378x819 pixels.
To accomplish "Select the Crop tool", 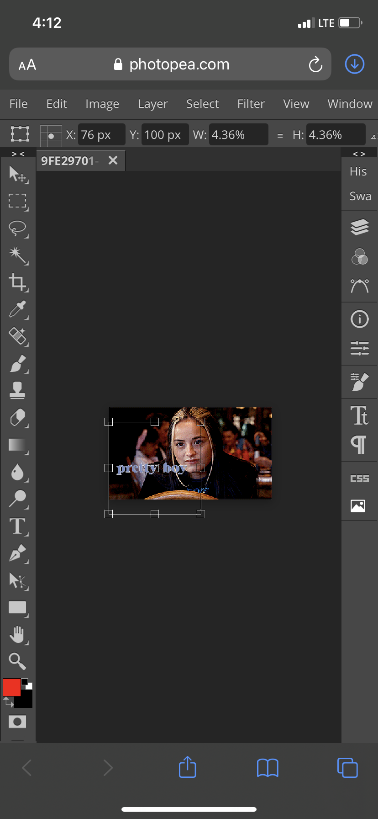I will [x=18, y=282].
